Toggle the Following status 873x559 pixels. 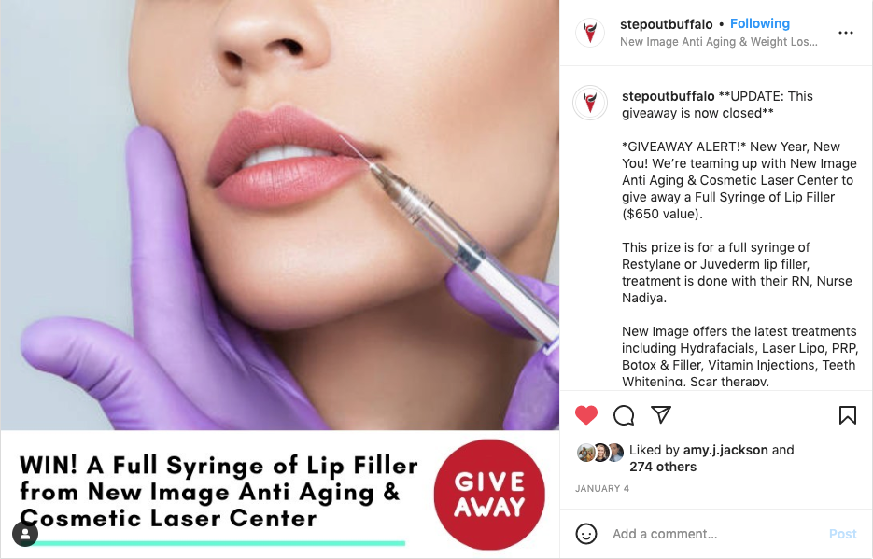coord(759,24)
